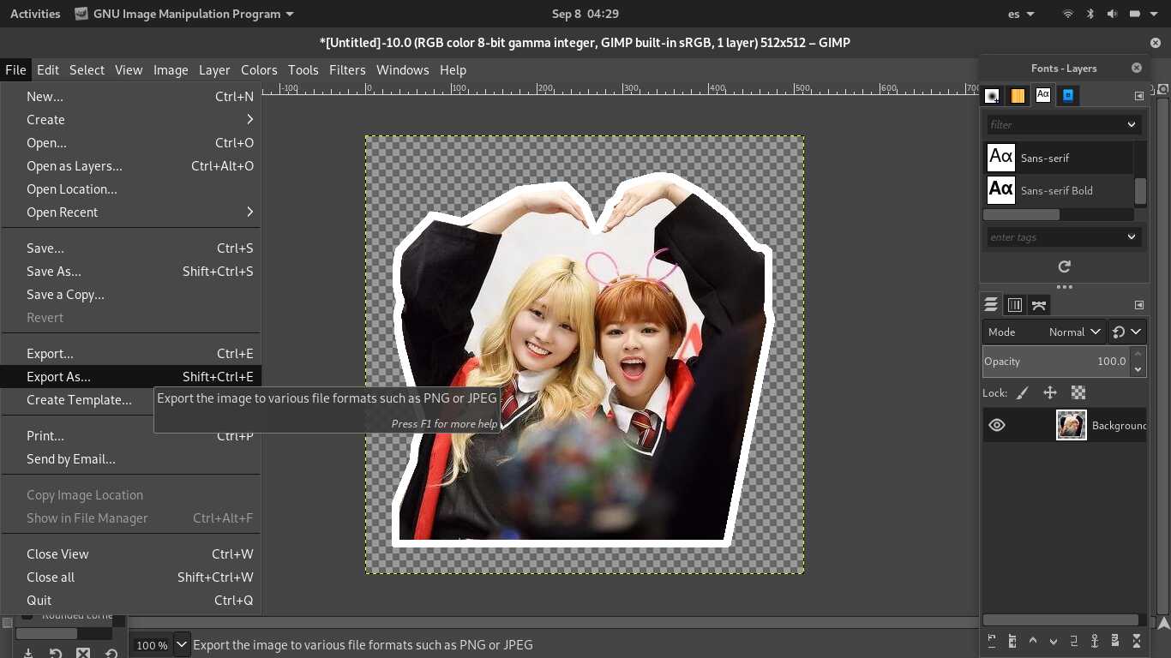Screen dimensions: 1171x658
Task: Expand the zoom percentage dropdown
Action: point(182,644)
